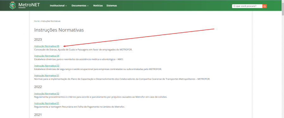Click the Documentos chevron arrow
The width and height of the screenshot is (284, 118).
(88, 6)
